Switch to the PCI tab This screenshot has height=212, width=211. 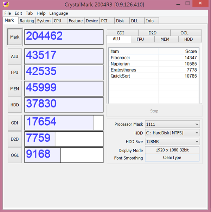(x=107, y=21)
